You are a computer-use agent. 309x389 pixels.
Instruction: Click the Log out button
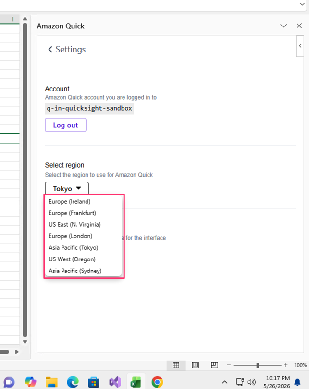[x=66, y=125]
